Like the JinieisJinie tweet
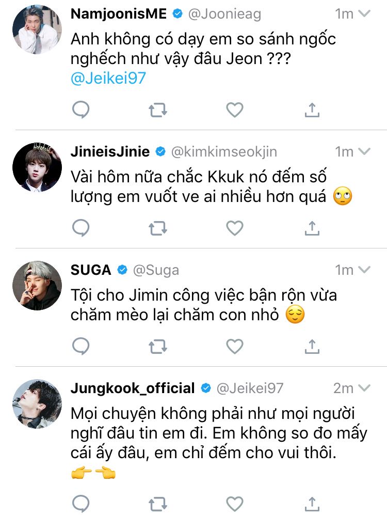 pos(235,228)
